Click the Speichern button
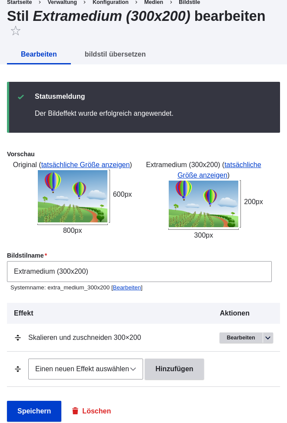287x423 pixels. [x=34, y=411]
